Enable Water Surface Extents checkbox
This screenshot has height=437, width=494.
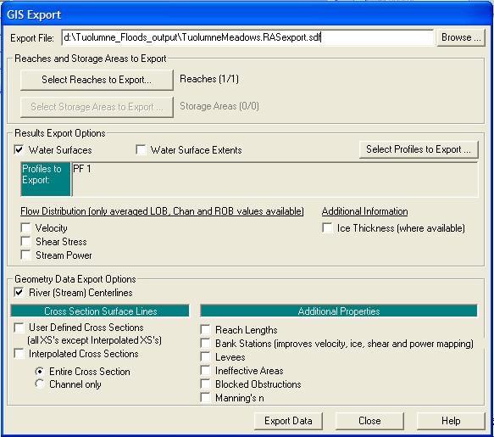141,149
